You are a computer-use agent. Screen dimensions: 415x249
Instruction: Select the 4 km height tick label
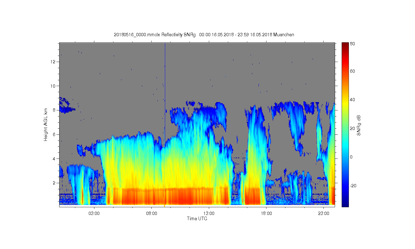click(x=54, y=159)
